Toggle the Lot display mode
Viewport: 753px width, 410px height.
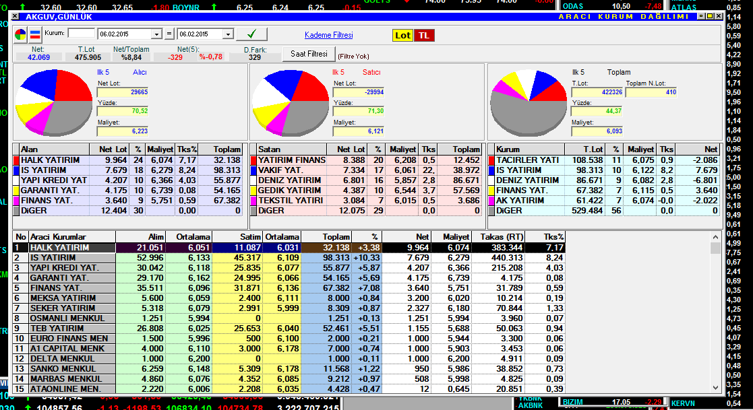402,35
